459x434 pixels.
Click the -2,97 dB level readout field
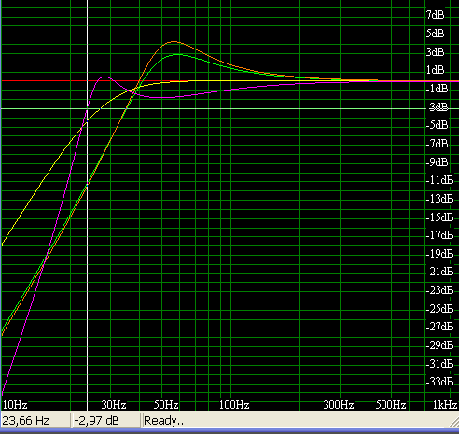point(105,421)
